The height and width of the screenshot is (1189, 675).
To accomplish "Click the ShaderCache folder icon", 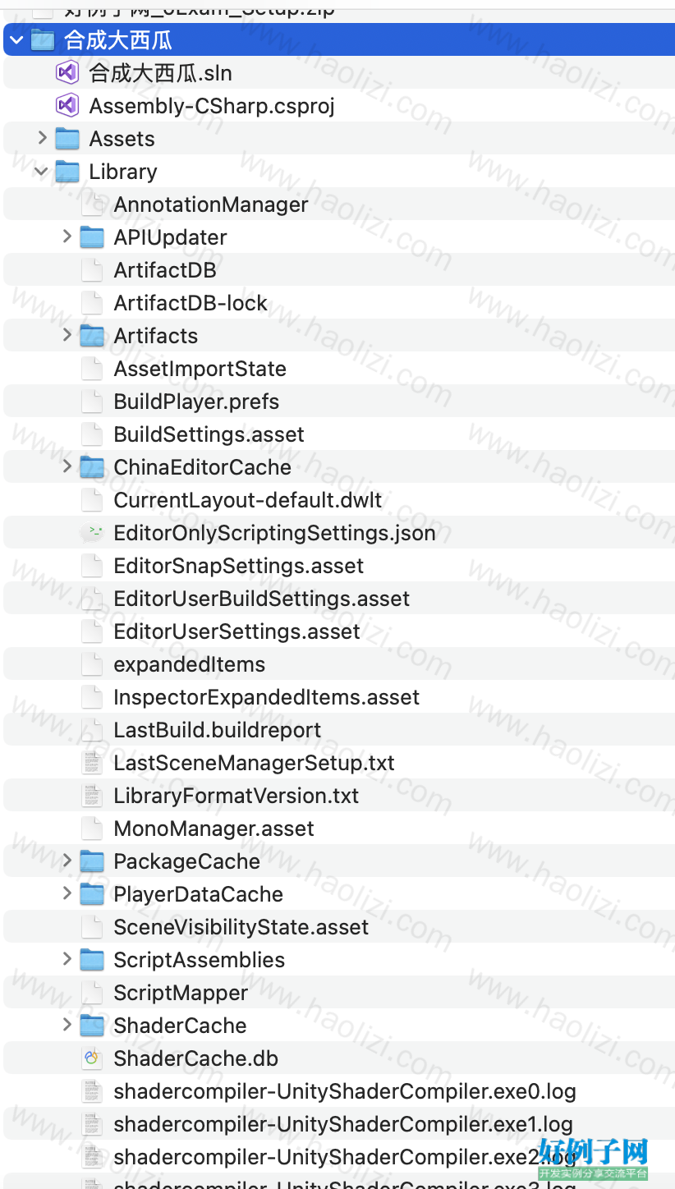I will (x=92, y=1026).
